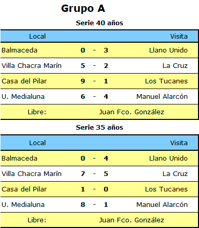
Task: Click Casa del Pilar in Serie 35 table
Action: coord(24,189)
